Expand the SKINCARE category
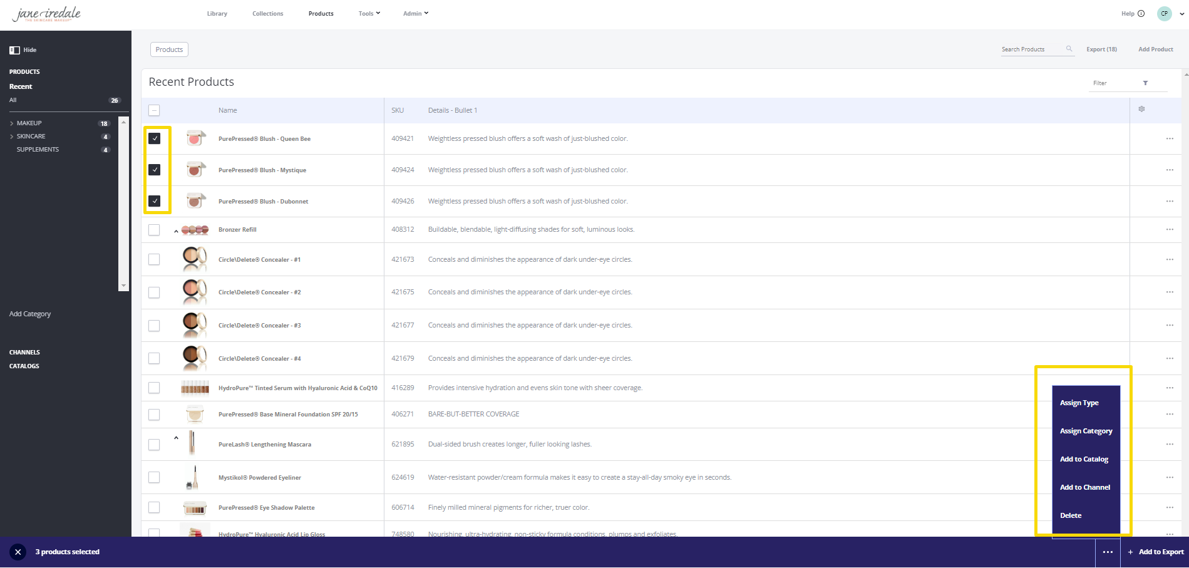1189x568 pixels. 11,137
